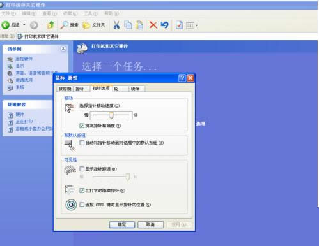
Task: Switch to the Pointers tab
Action: [x=82, y=89]
